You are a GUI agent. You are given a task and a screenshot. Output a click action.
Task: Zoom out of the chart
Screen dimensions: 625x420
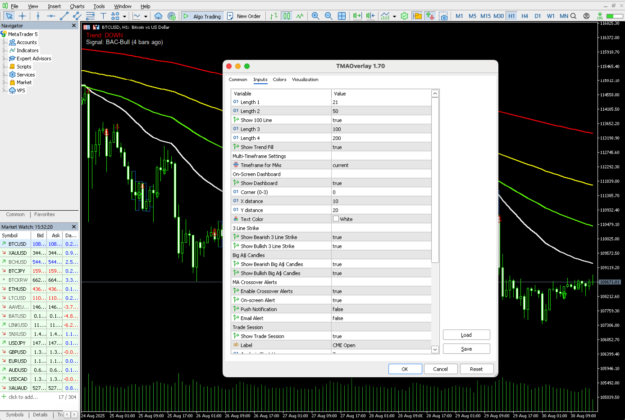328,16
